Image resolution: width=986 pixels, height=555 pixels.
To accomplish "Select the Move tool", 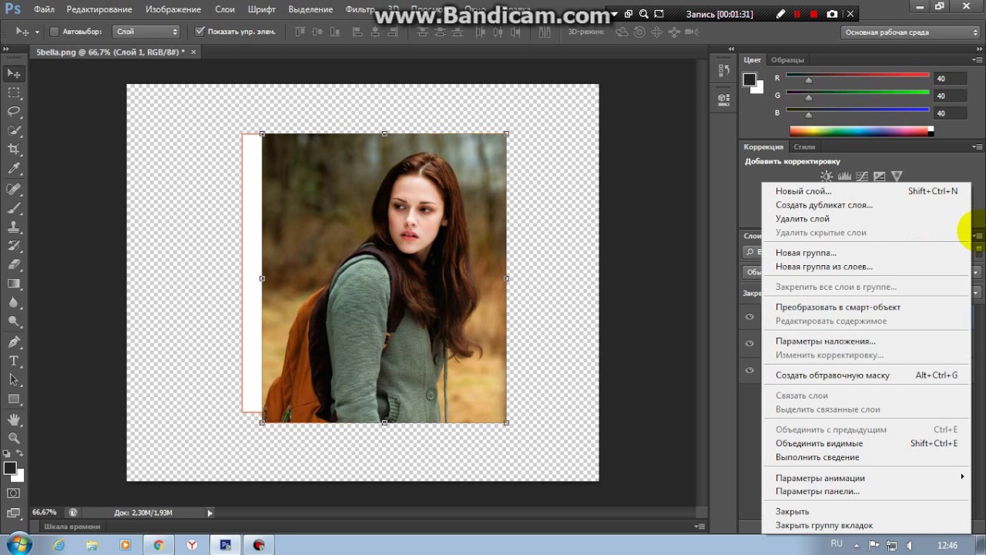I will [14, 73].
